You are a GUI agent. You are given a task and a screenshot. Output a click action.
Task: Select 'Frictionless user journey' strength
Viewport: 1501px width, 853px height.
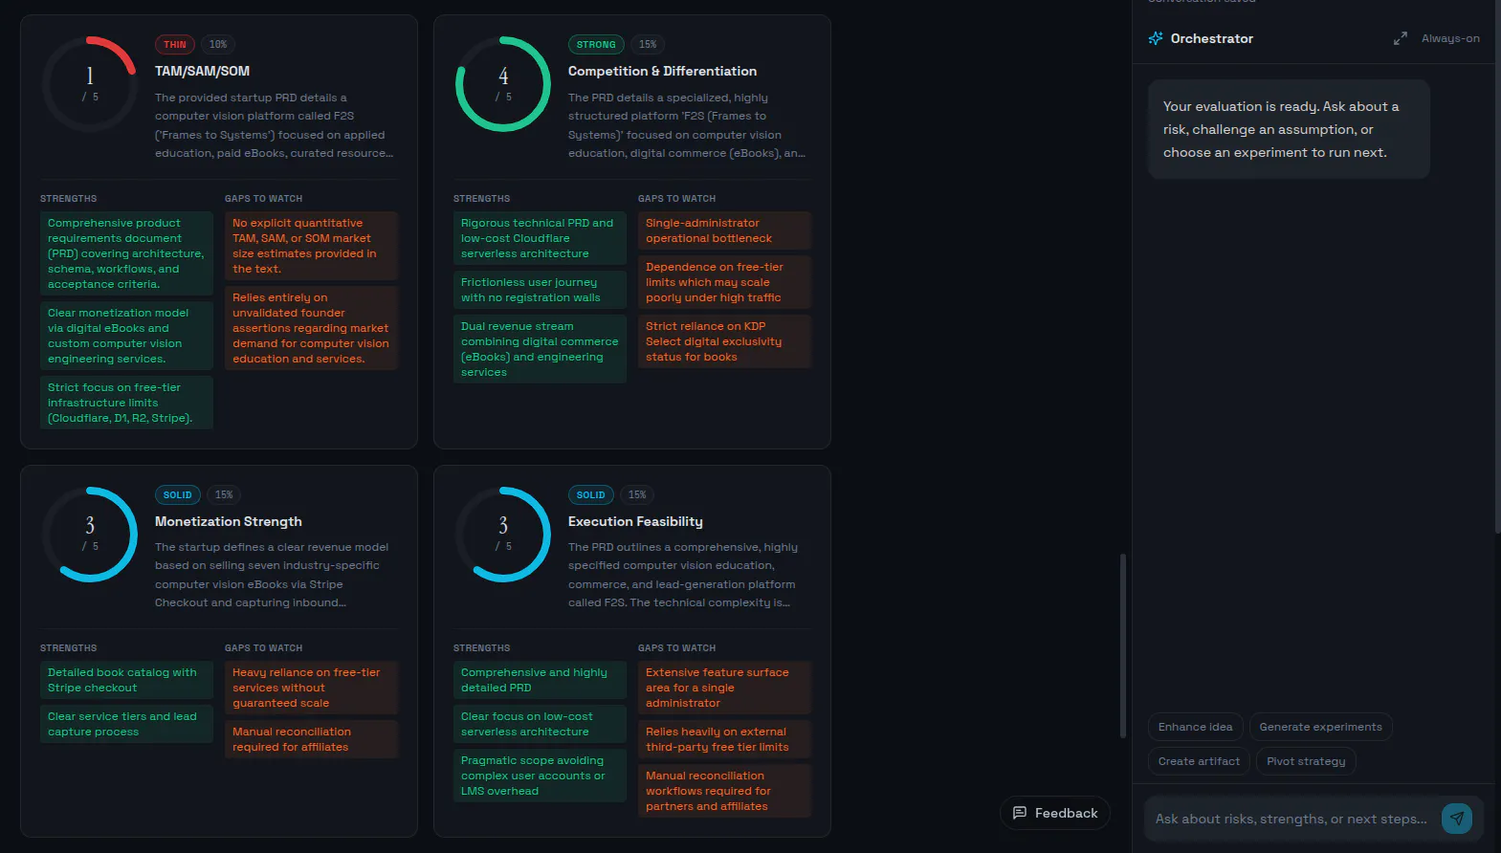[540, 290]
